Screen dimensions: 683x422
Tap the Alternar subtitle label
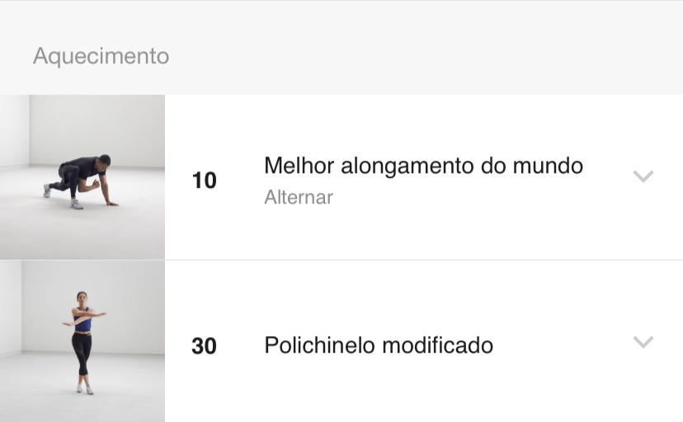coord(299,197)
